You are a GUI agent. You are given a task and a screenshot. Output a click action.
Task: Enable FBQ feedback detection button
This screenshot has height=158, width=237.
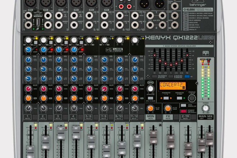(x=154, y=76)
